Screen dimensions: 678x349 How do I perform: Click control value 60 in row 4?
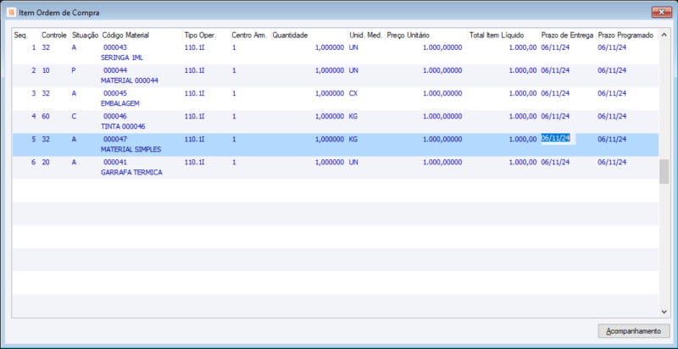46,116
